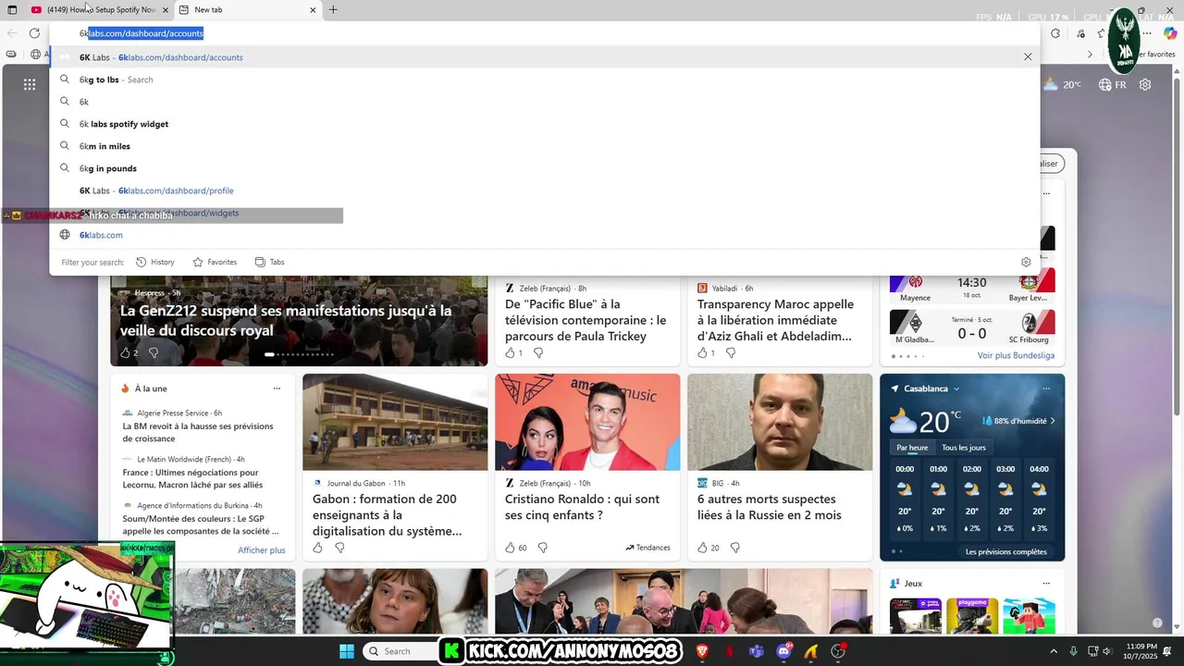Pick the '6k labs spotify widget' suggestion

click(x=546, y=124)
